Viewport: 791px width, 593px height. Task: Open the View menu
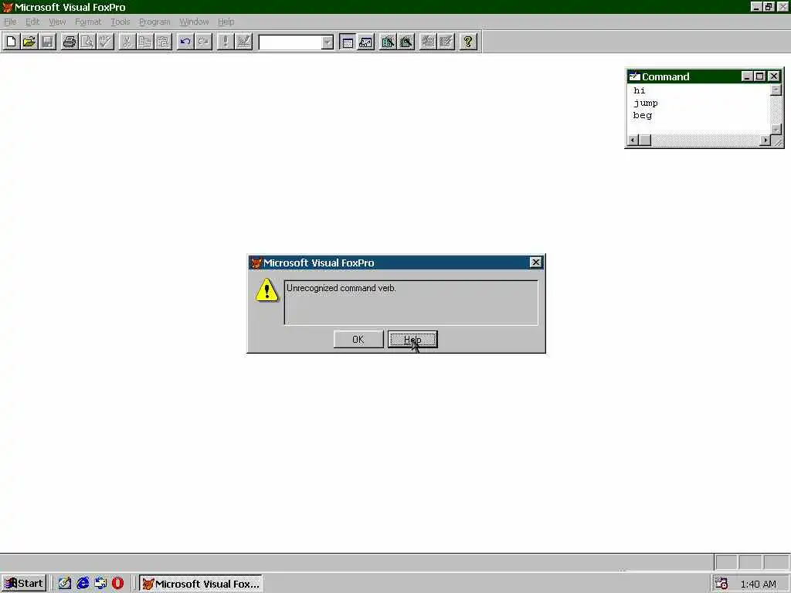pyautogui.click(x=57, y=22)
